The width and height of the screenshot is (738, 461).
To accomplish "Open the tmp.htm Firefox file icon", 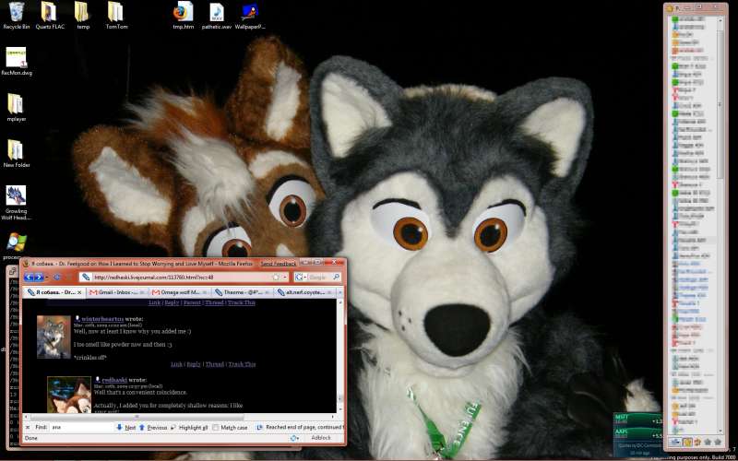I will point(184,12).
